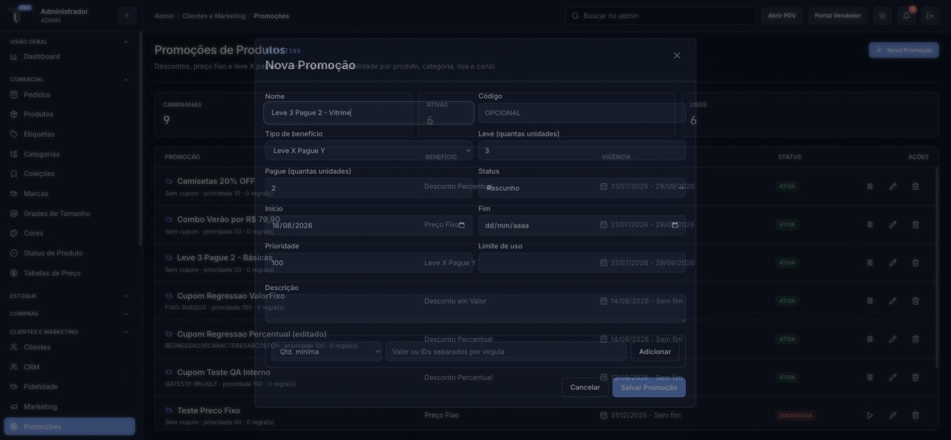Viewport: 951px width, 440px height.
Task: Click the Código input field
Action: point(582,113)
